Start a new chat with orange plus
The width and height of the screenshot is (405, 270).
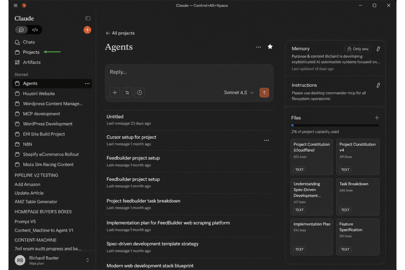[x=87, y=30]
